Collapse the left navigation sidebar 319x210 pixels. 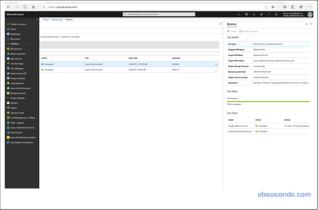click(x=37, y=19)
